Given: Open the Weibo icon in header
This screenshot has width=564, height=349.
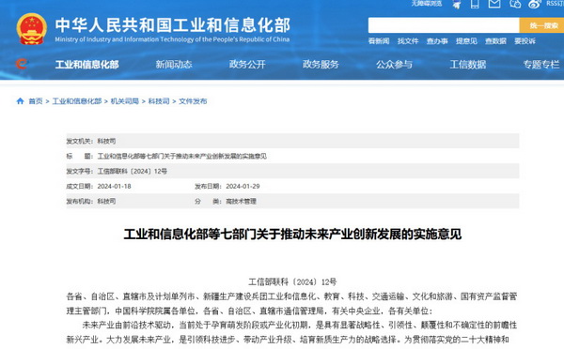Looking at the screenshot, I should [535, 4].
